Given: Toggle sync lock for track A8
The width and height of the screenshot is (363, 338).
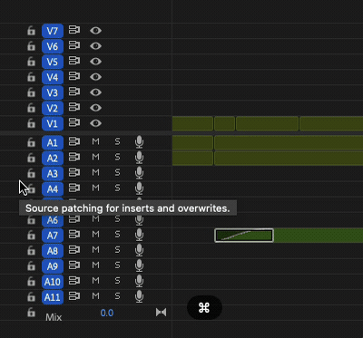Looking at the screenshot, I should [74, 250].
